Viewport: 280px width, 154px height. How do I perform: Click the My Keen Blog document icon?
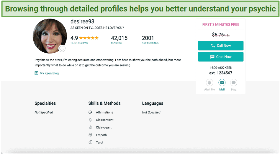point(36,73)
